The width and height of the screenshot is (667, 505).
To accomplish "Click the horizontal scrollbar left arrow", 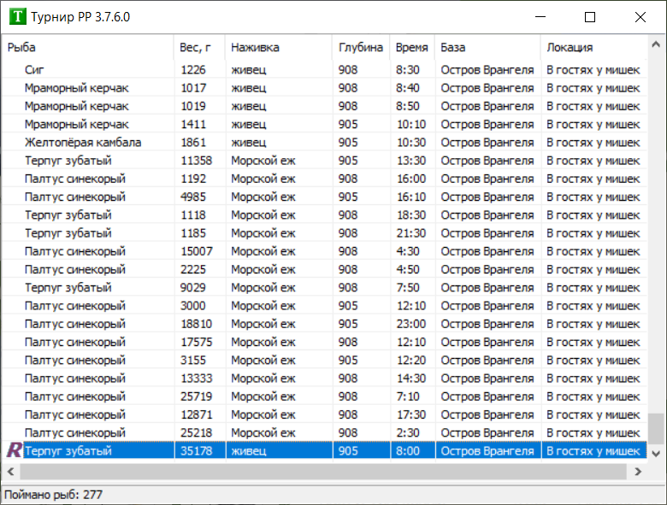I will pos(10,471).
